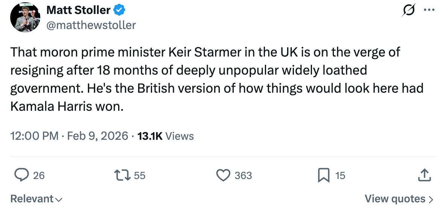
Task: Open the share icon at bottom right
Action: pos(424,175)
